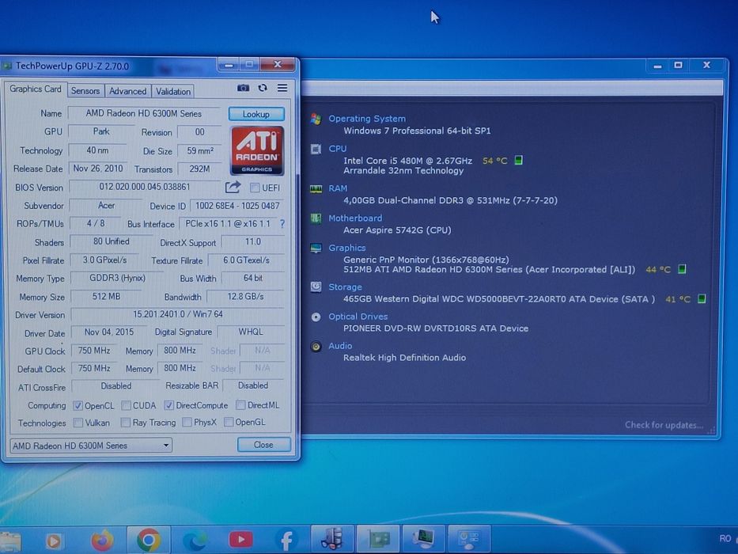The height and width of the screenshot is (554, 738).
Task: Open the AMD Radeon HD 6300M Series dropdown
Action: point(91,445)
